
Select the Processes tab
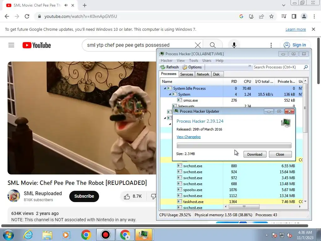pyautogui.click(x=168, y=74)
